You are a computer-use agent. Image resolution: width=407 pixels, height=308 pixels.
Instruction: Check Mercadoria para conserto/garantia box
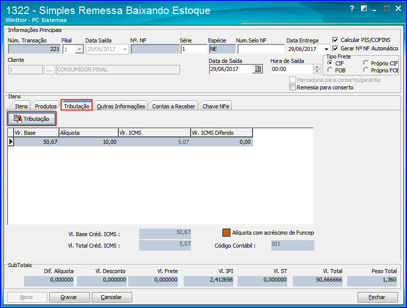coord(292,80)
